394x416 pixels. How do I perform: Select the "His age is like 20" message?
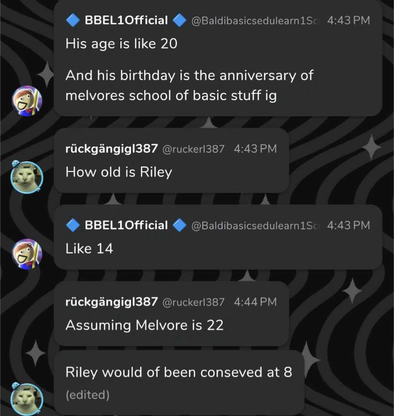pos(121,44)
